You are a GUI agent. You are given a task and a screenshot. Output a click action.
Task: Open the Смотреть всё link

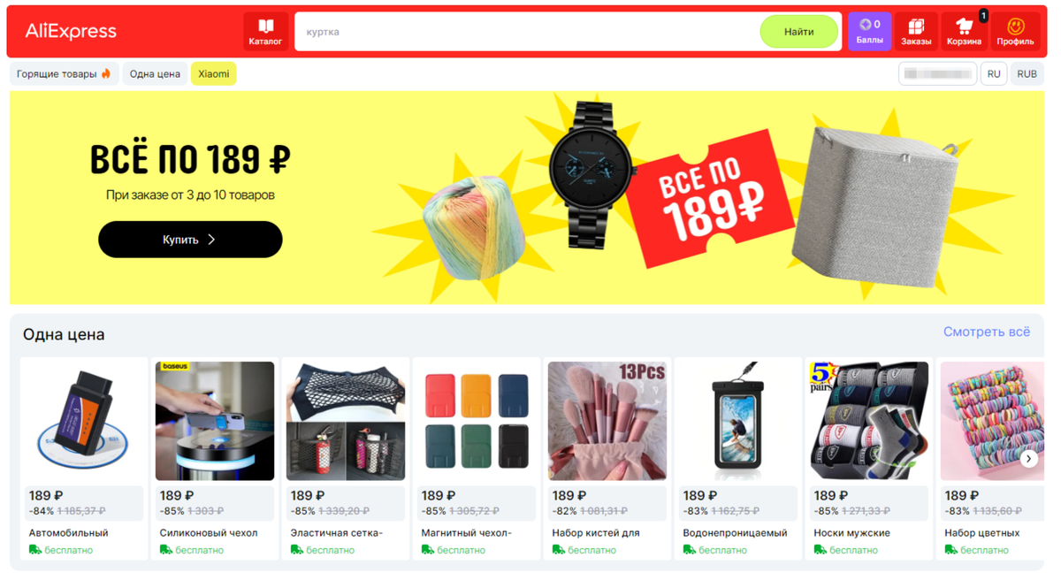tap(987, 332)
